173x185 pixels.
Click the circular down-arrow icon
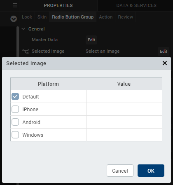pyautogui.click(x=14, y=19)
